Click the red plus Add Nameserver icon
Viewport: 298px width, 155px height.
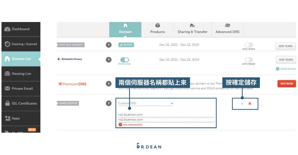tap(120, 125)
